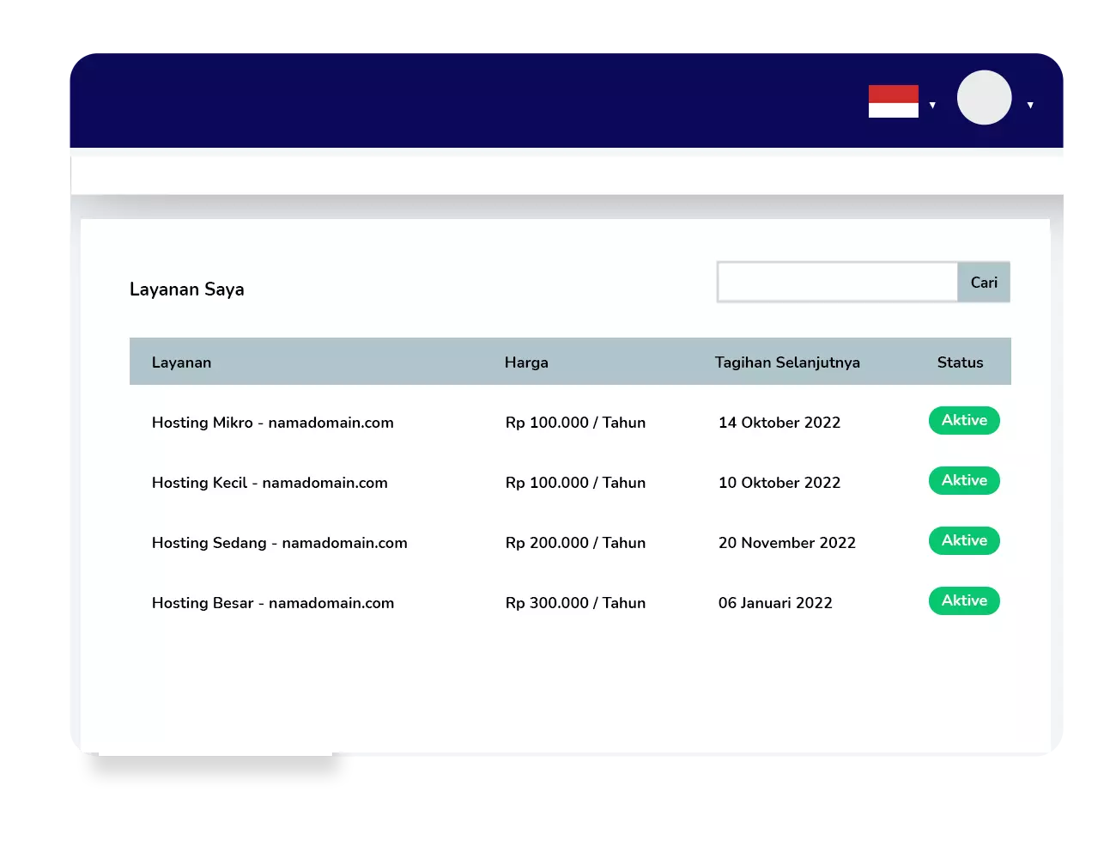Select Hosting Kecil - namadomain.com service
Screen dimensions: 1116x859
(x=270, y=483)
